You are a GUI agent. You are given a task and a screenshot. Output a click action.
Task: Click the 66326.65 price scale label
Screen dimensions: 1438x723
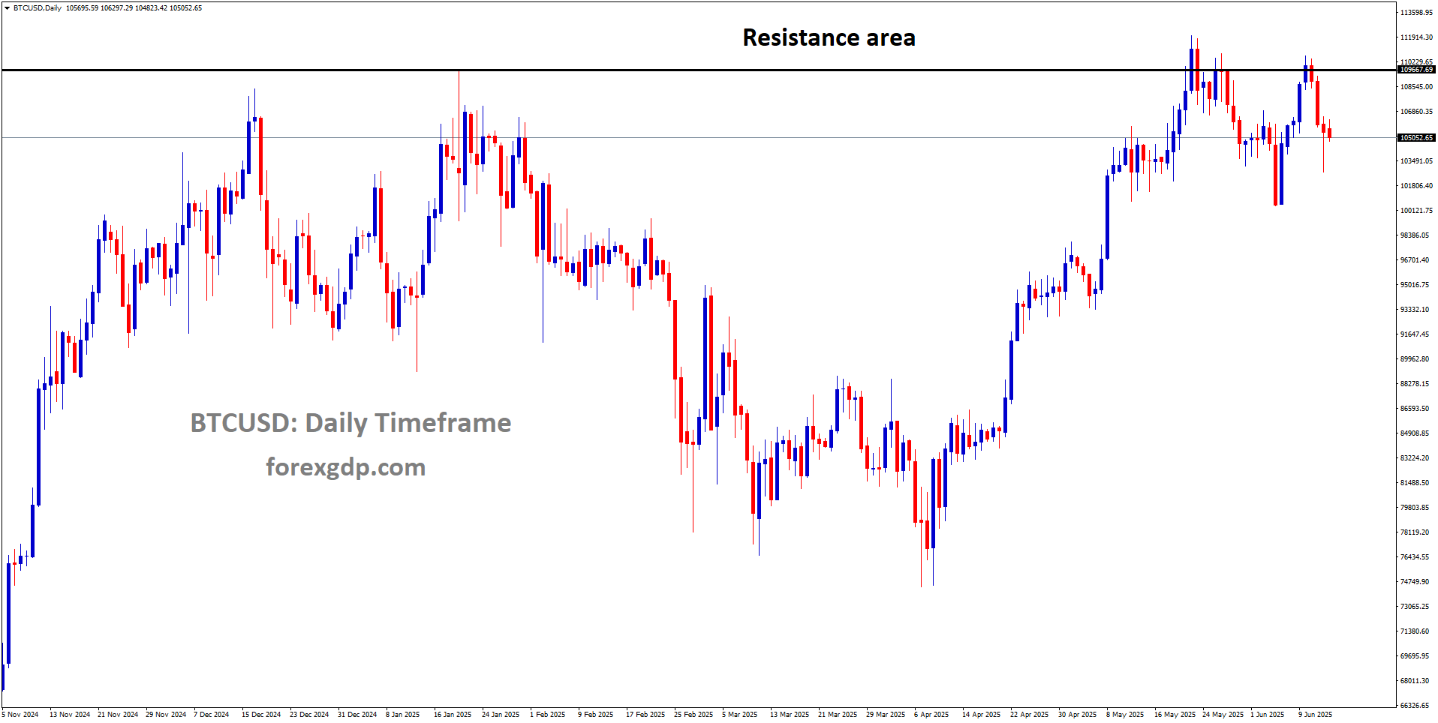1415,706
